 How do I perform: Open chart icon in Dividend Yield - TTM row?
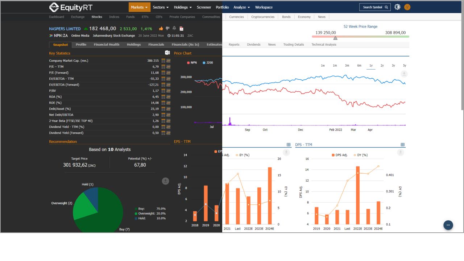coord(168,127)
